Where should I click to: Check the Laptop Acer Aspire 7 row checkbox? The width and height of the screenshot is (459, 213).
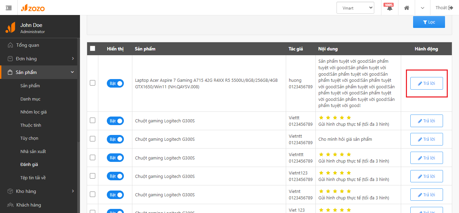pyautogui.click(x=93, y=83)
